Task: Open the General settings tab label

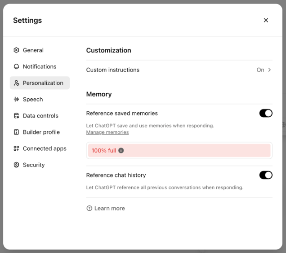Action: (33, 50)
